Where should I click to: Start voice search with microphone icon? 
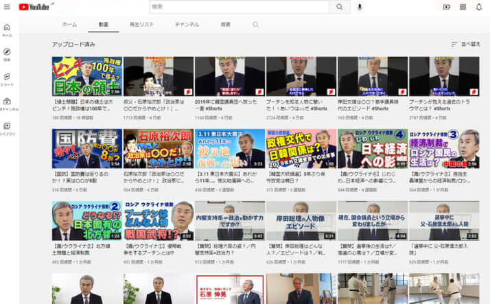click(360, 7)
